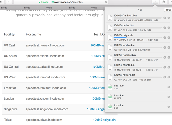This screenshot has width=172, height=125.
Task: Cancel the 100MB-frankfurt.bin download
Action: tap(165, 18)
